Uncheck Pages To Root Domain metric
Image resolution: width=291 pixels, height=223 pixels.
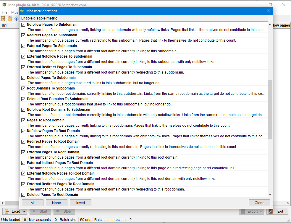click(23, 120)
